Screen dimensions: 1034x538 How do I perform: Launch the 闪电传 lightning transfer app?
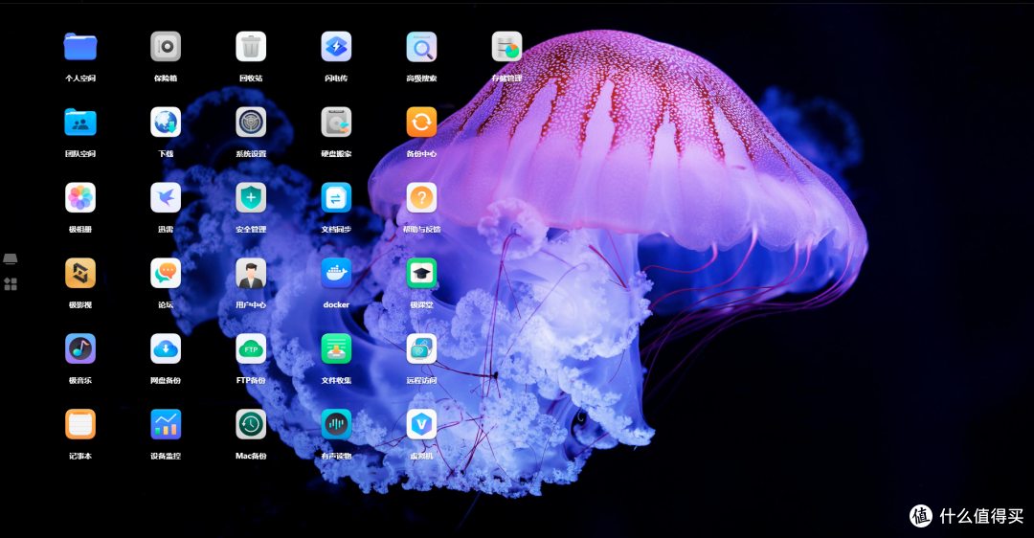coord(336,48)
